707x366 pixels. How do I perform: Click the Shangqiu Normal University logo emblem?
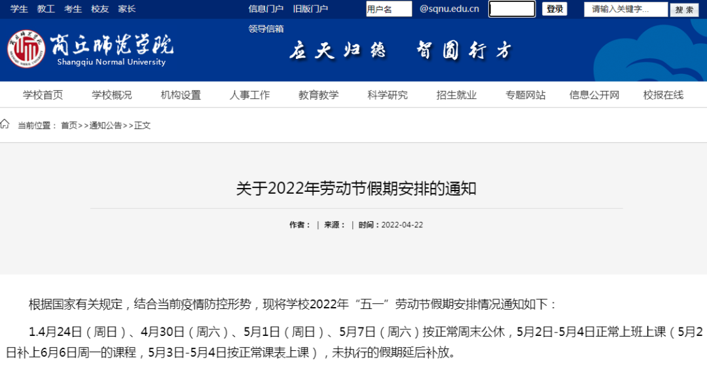27,49
